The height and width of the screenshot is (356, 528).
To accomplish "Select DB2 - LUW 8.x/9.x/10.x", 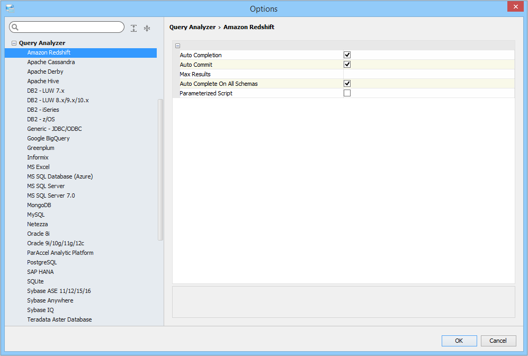I will (58, 100).
